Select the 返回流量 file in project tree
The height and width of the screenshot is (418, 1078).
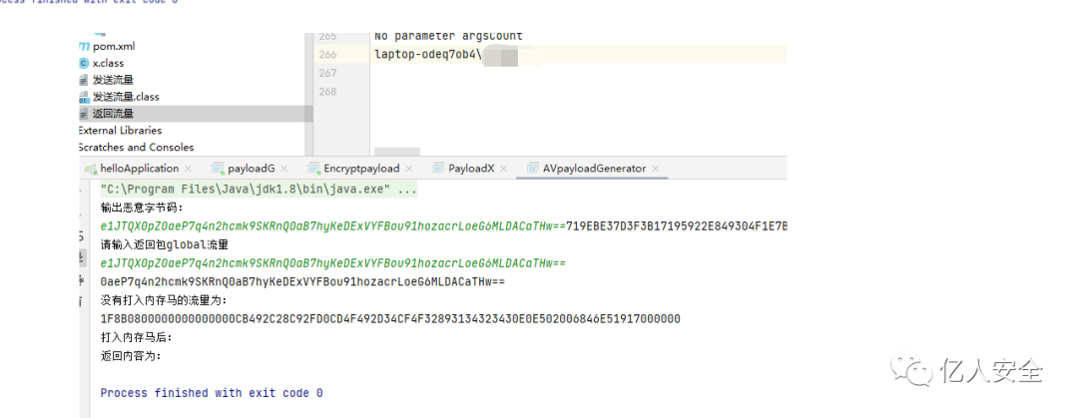[x=114, y=114]
